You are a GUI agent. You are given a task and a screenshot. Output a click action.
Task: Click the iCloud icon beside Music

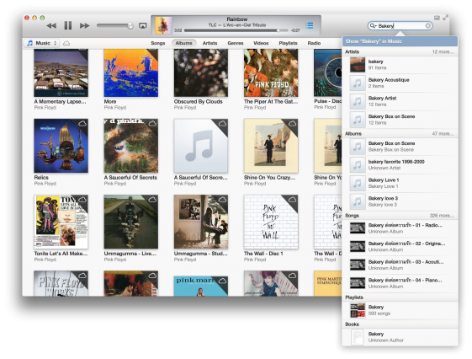tap(66, 44)
